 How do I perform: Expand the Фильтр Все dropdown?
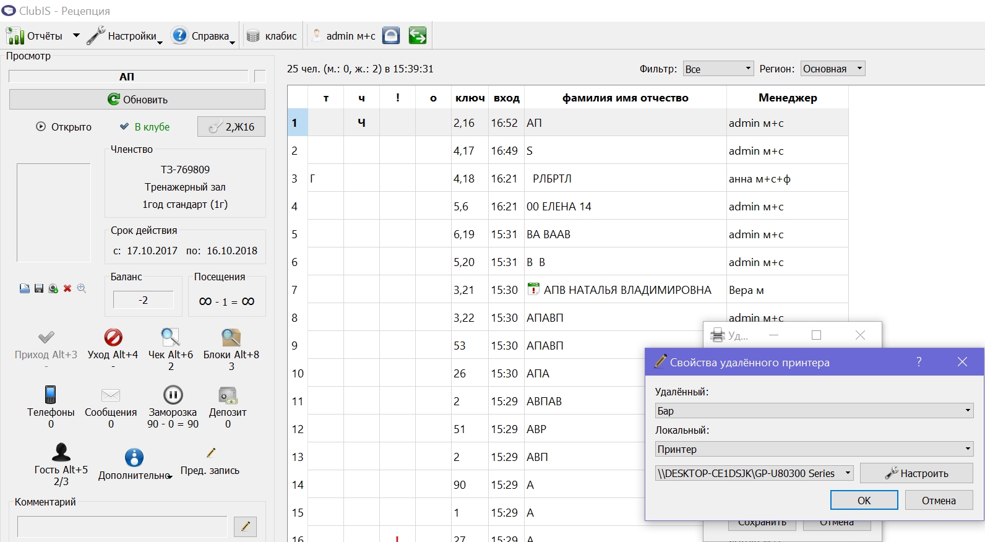[718, 69]
